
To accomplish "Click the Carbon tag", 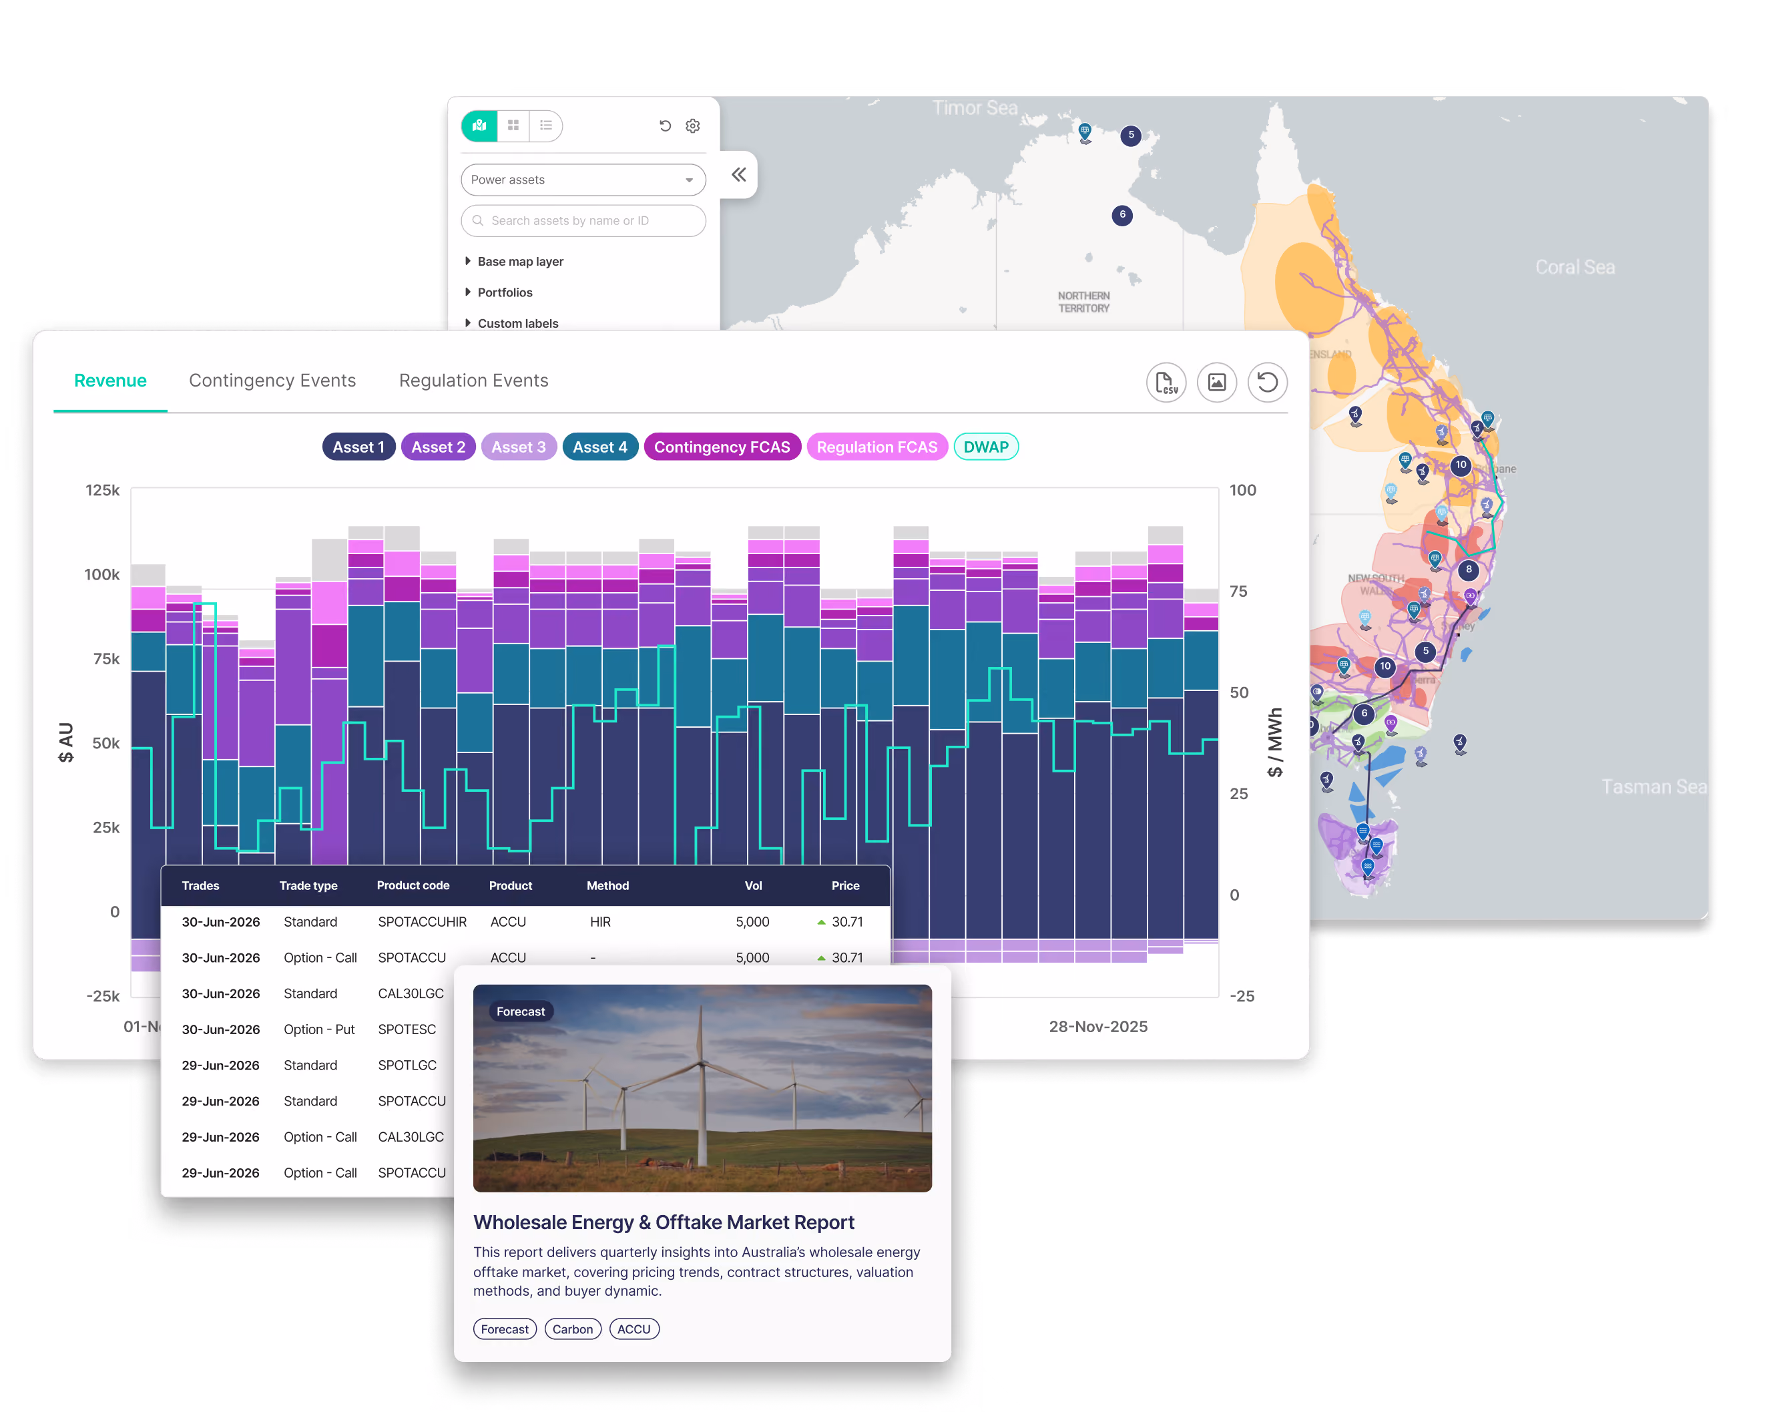I will tap(572, 1329).
